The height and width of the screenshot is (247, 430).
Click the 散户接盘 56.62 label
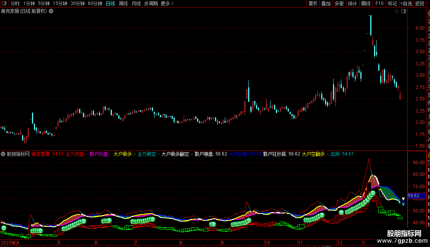(x=211, y=154)
